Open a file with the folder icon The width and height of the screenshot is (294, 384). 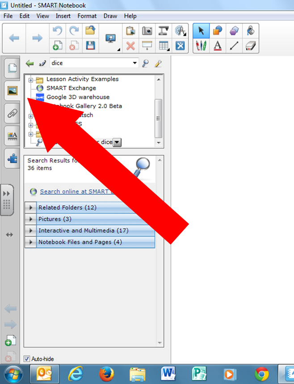(90, 31)
